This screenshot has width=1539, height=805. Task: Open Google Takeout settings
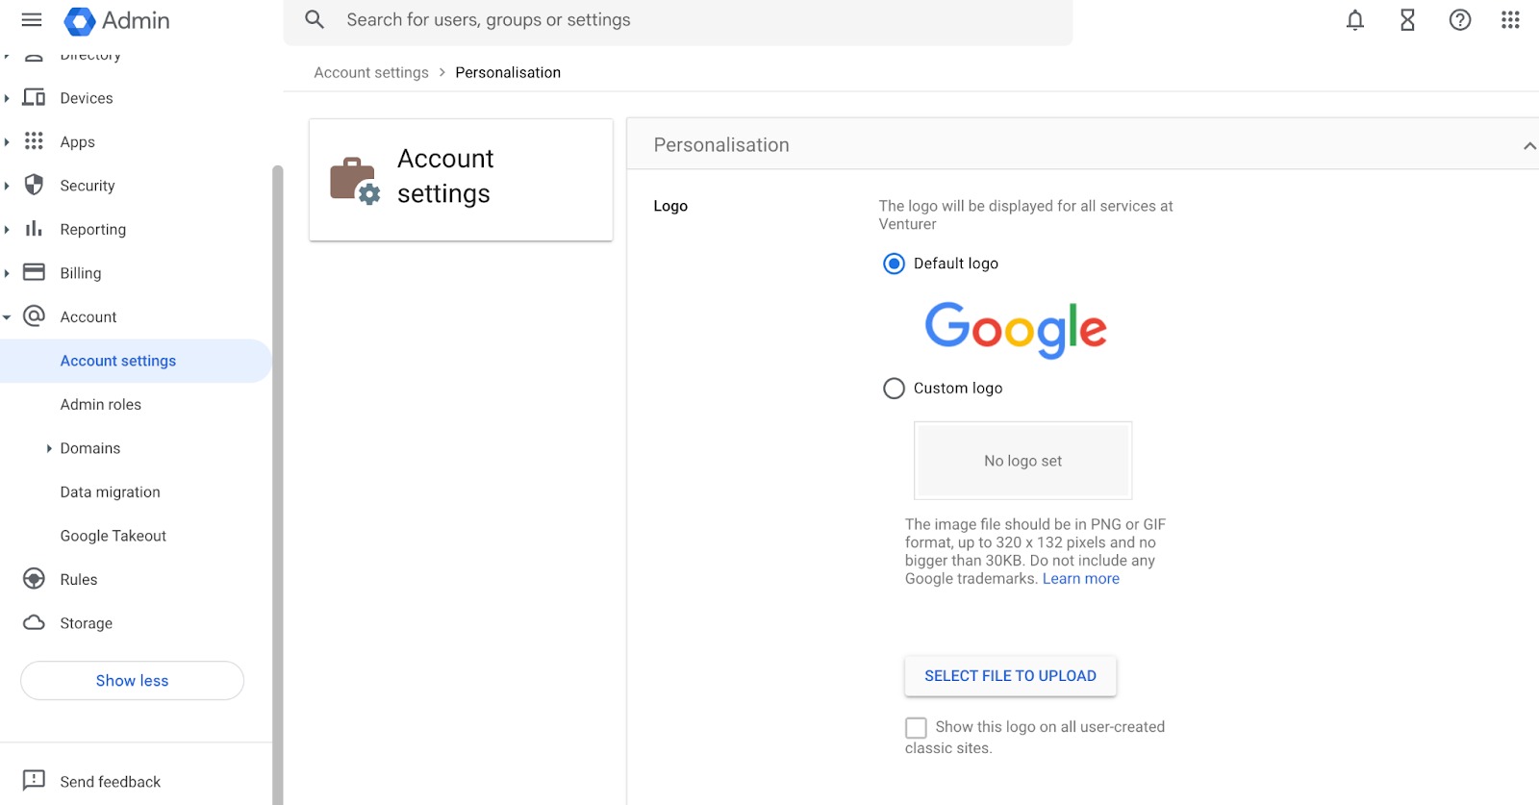(x=113, y=535)
